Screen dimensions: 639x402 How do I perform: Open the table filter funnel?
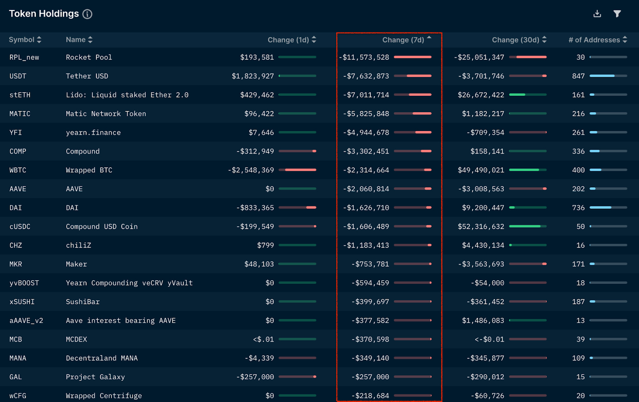tap(617, 14)
